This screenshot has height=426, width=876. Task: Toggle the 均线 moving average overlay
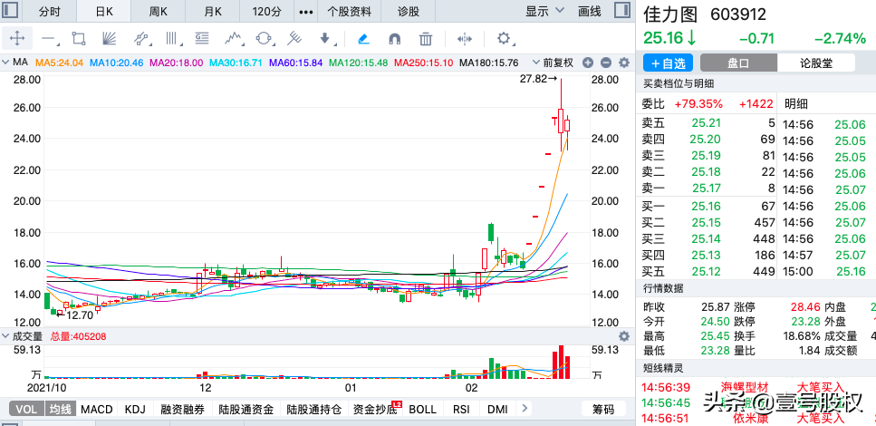pyautogui.click(x=59, y=409)
